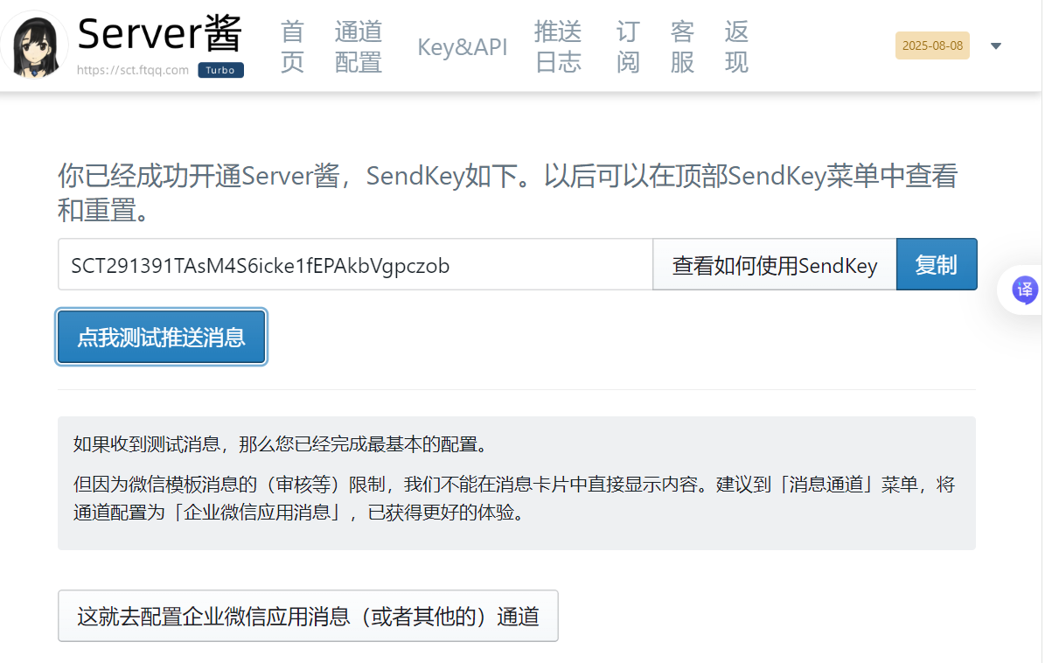Click the https://sct.ftqq.com URL text

click(133, 70)
